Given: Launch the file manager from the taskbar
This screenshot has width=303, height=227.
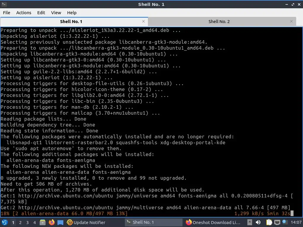Looking at the screenshot, I should [x=43, y=222].
